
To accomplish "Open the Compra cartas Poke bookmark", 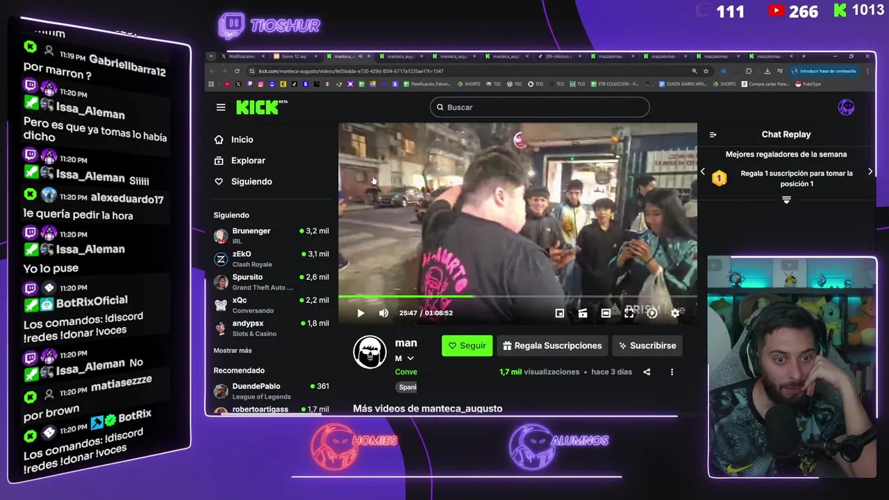I will [766, 84].
